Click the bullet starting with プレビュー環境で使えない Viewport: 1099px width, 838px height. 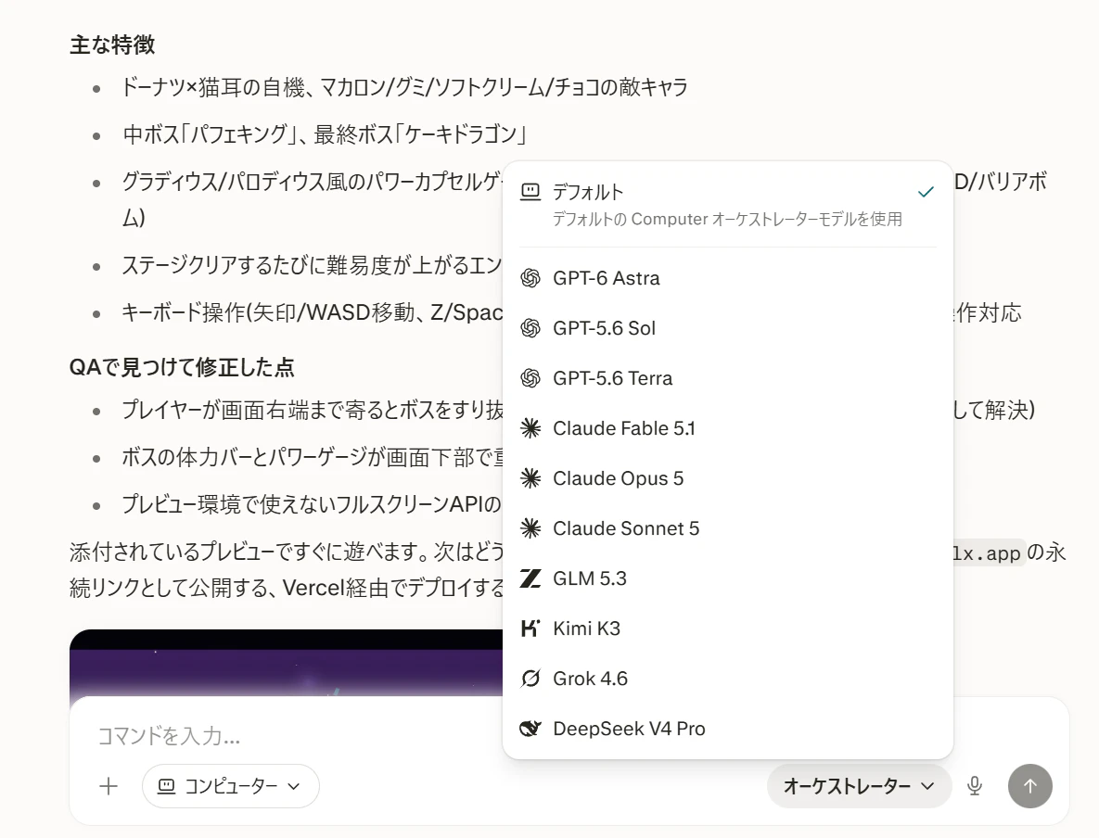pos(312,504)
